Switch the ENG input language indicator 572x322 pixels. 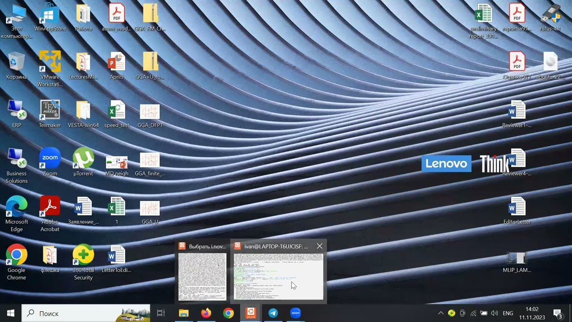tap(508, 313)
